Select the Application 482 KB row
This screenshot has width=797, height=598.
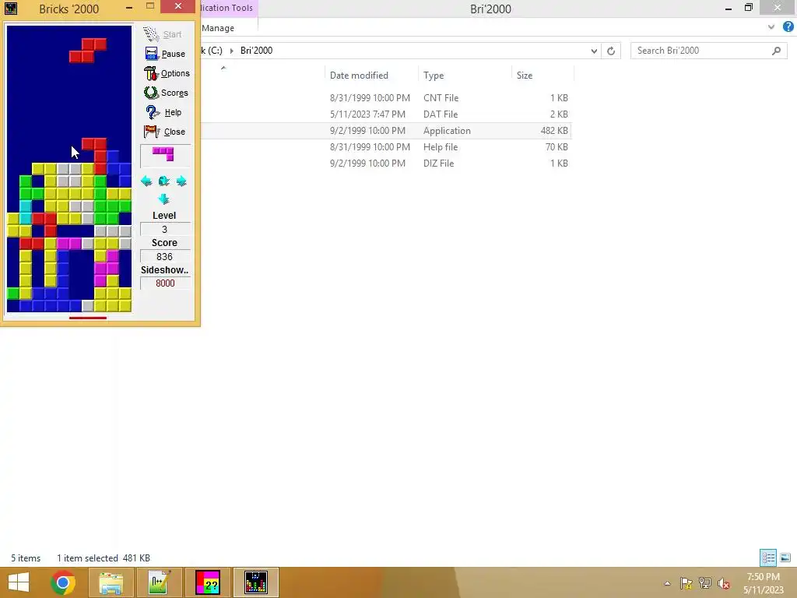coord(386,131)
